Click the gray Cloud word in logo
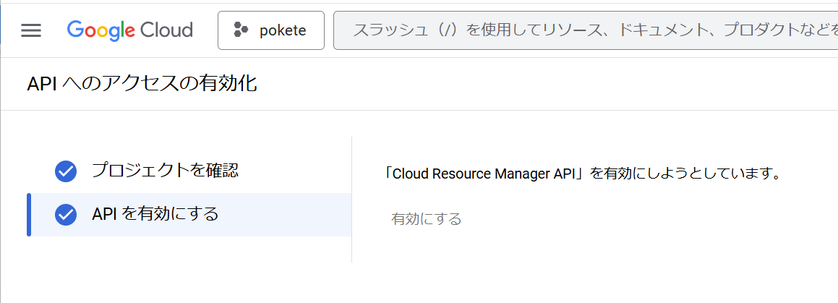Image resolution: width=838 pixels, height=303 pixels. coord(166,30)
